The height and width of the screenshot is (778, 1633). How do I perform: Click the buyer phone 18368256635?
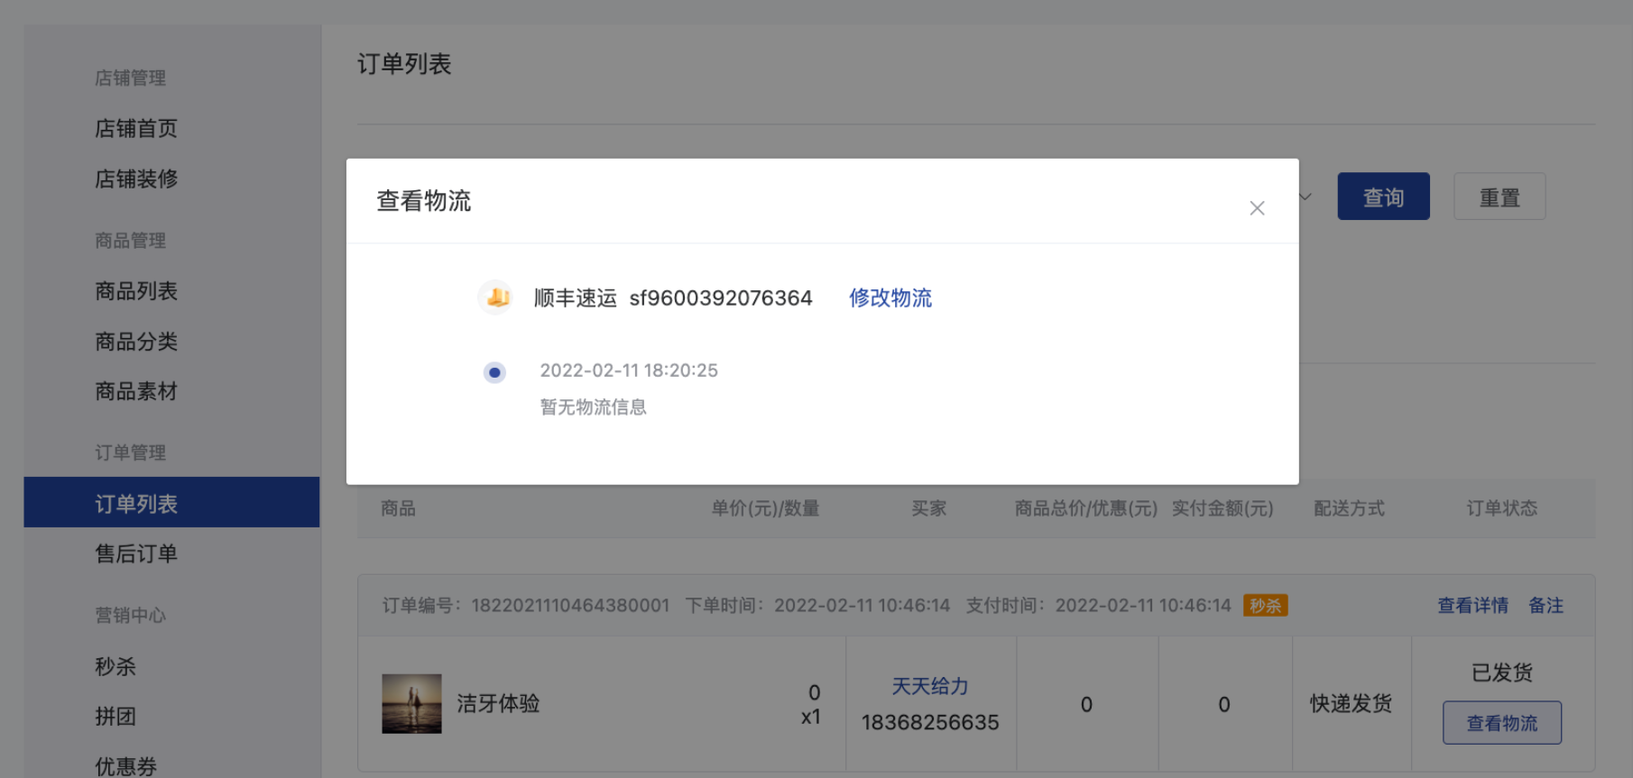[x=930, y=722]
